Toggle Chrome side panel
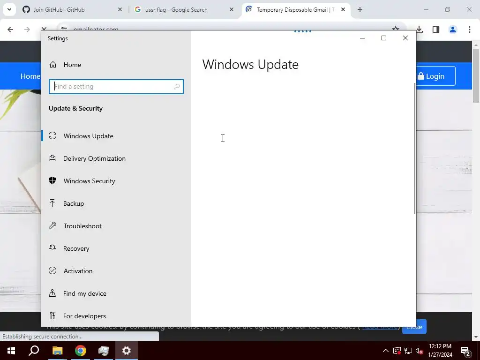480x360 pixels. 436,30
